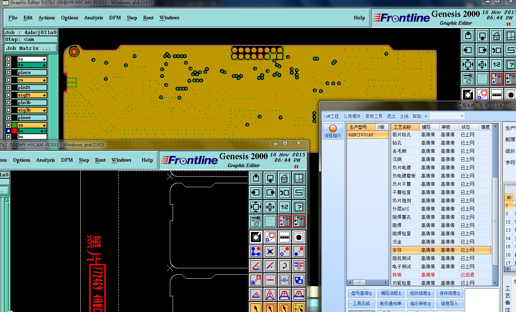Click the question-mark help icon in front editor
This screenshot has width=516, height=312.
pos(299,207)
